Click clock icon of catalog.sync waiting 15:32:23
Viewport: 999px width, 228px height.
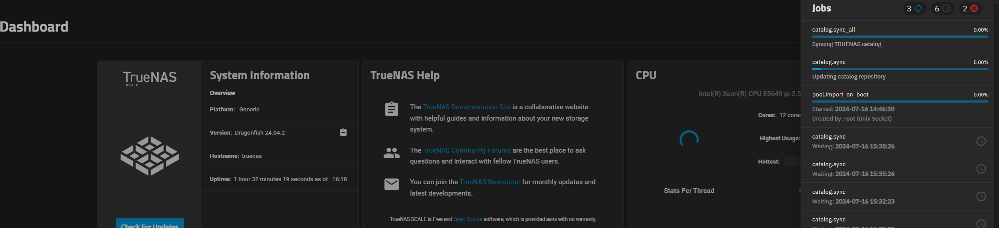tap(981, 196)
